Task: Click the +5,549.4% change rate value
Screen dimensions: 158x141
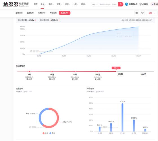Action: pyautogui.click(x=54, y=20)
